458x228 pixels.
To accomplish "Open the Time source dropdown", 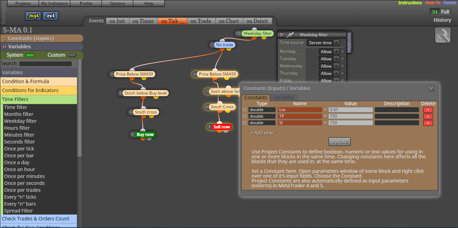I will pos(323,43).
